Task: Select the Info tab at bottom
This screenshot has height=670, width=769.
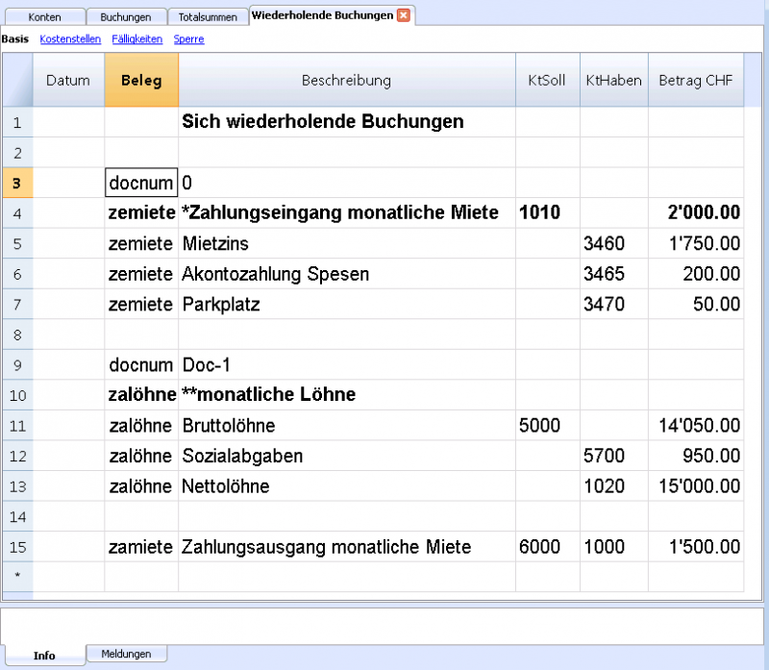Action: 44,655
